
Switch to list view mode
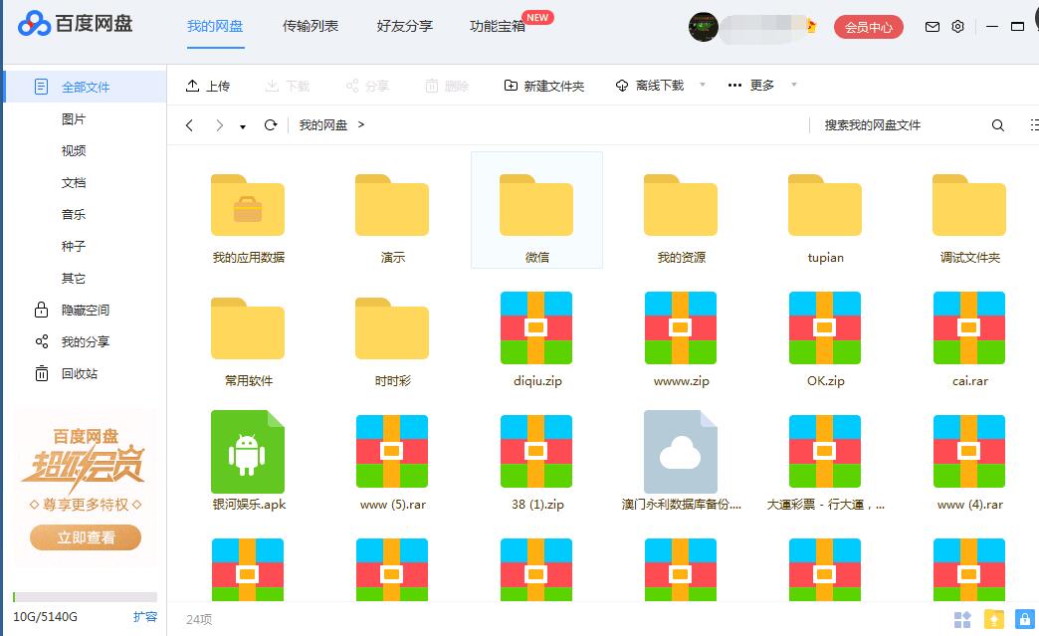tap(1034, 124)
